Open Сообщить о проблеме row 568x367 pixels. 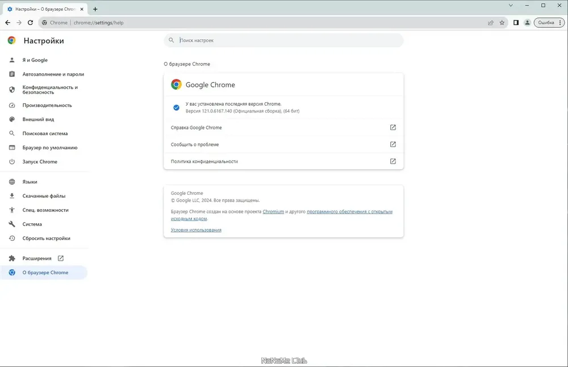pyautogui.click(x=283, y=144)
